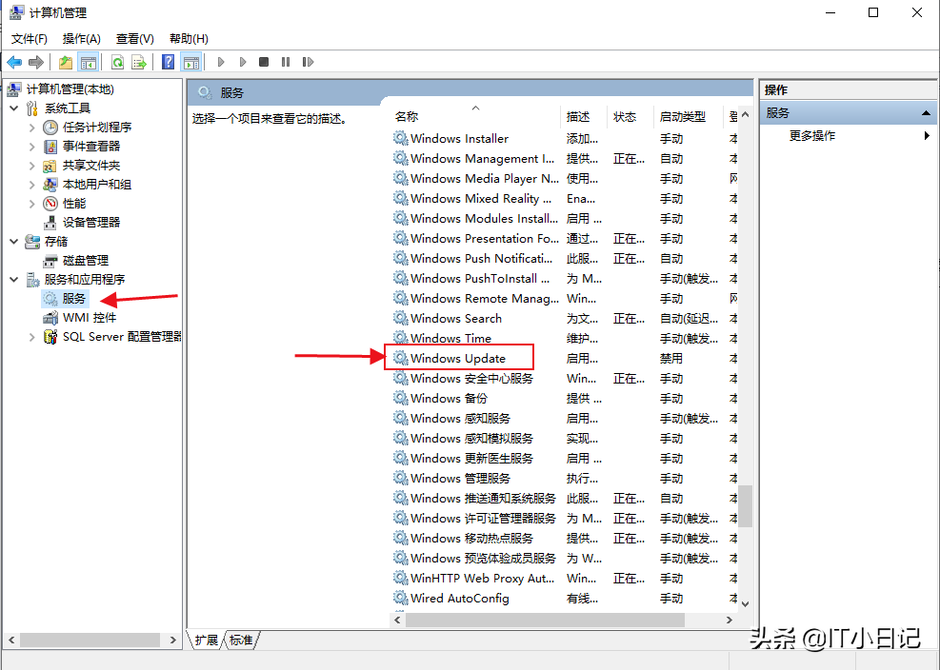This screenshot has width=940, height=670.
Task: Select WinHTTP Web Proxy Aut... service
Action: click(565, 579)
